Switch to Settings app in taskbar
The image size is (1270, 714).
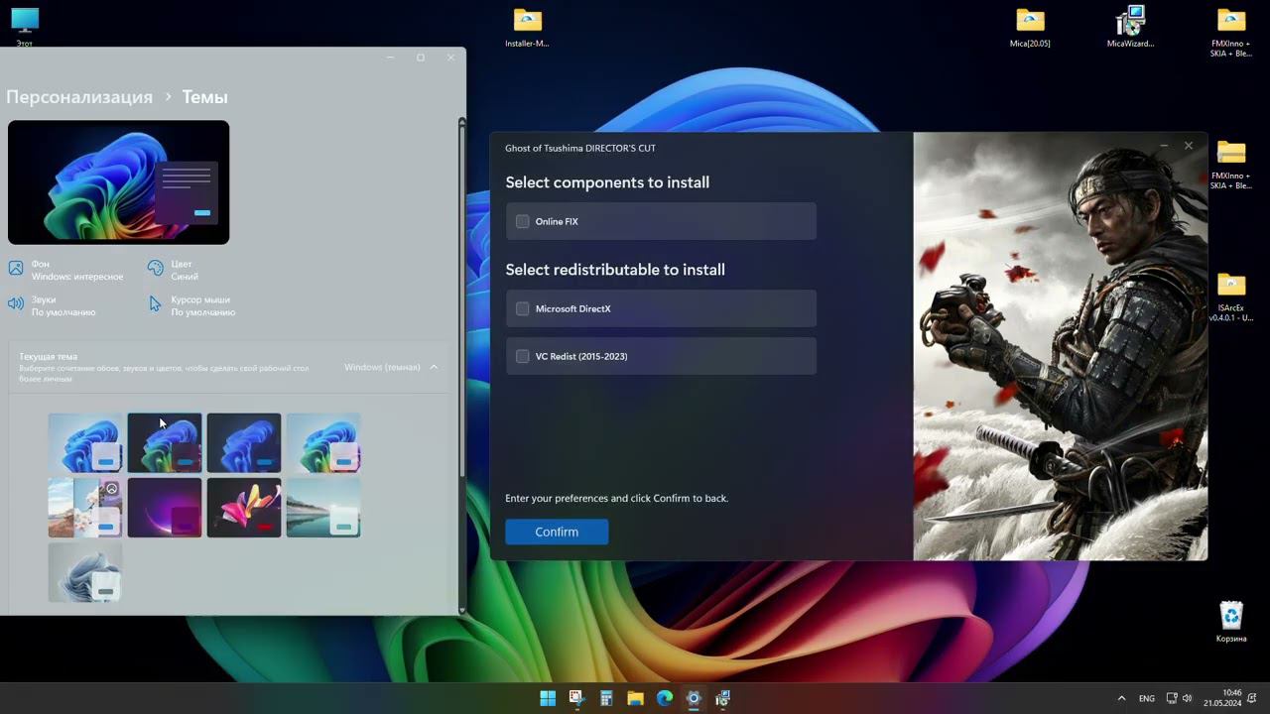click(694, 698)
